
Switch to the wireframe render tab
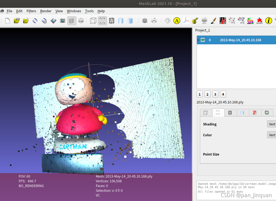(230, 113)
